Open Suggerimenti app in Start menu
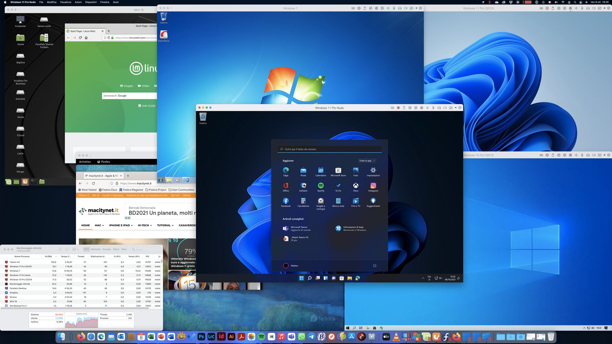The width and height of the screenshot is (612, 344). (x=373, y=202)
